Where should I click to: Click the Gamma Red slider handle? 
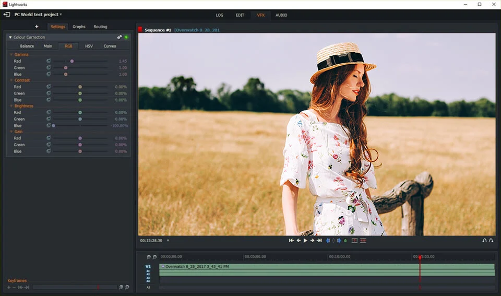[x=72, y=61]
